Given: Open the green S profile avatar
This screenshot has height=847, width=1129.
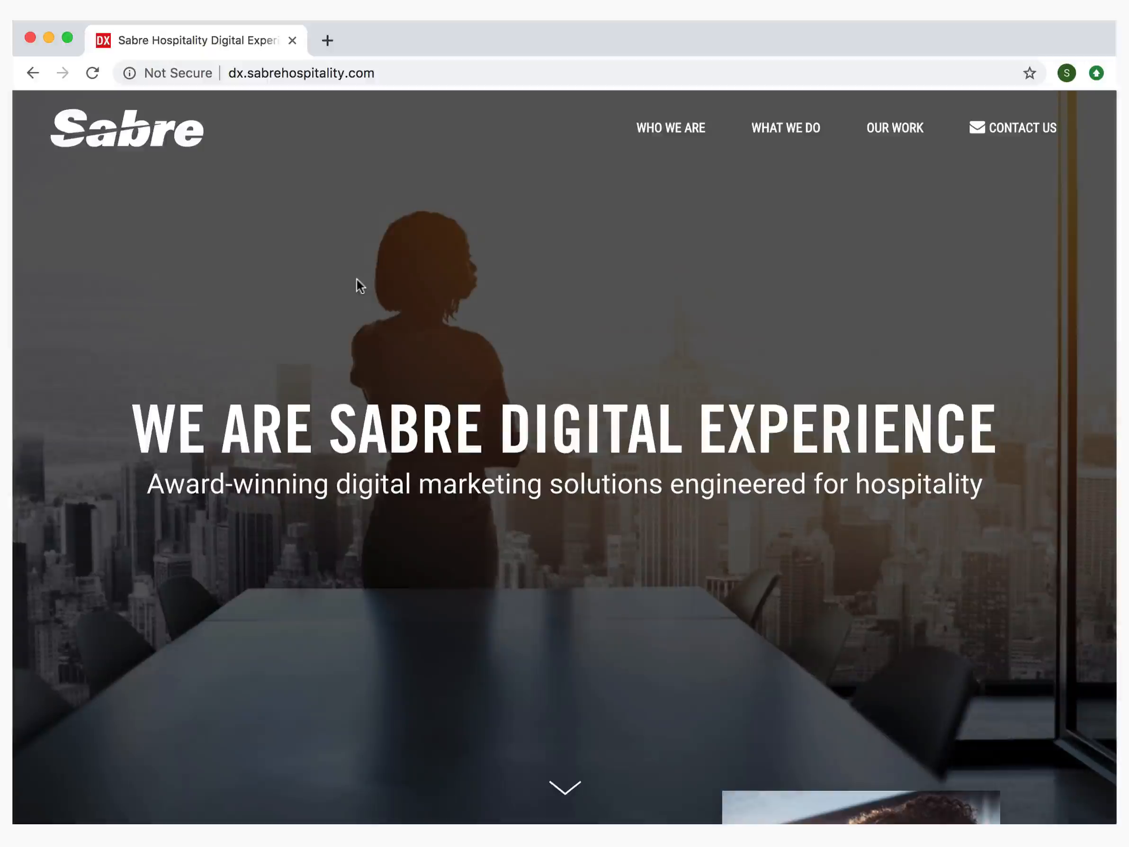Looking at the screenshot, I should pyautogui.click(x=1066, y=73).
